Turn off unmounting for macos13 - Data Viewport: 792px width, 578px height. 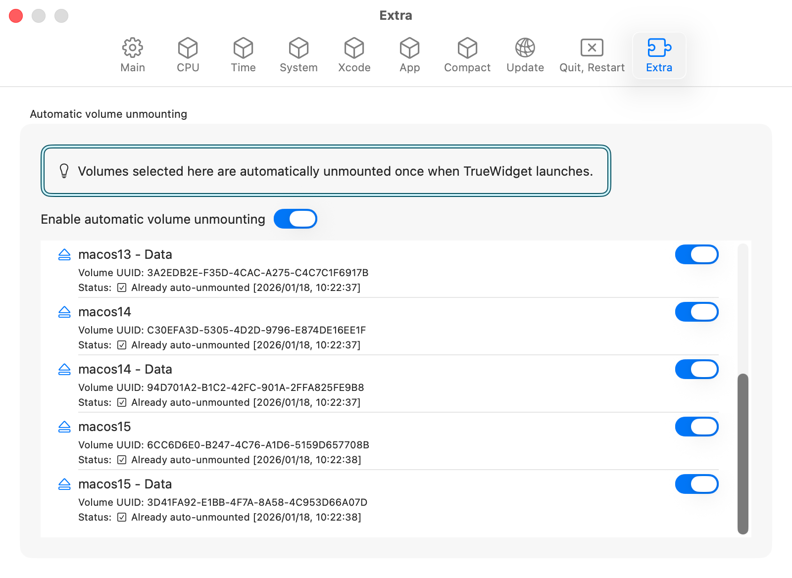pos(696,254)
